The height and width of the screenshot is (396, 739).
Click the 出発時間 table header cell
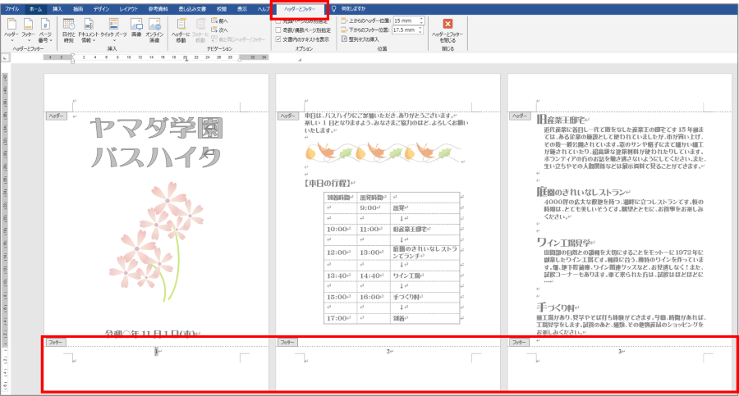[x=373, y=198]
